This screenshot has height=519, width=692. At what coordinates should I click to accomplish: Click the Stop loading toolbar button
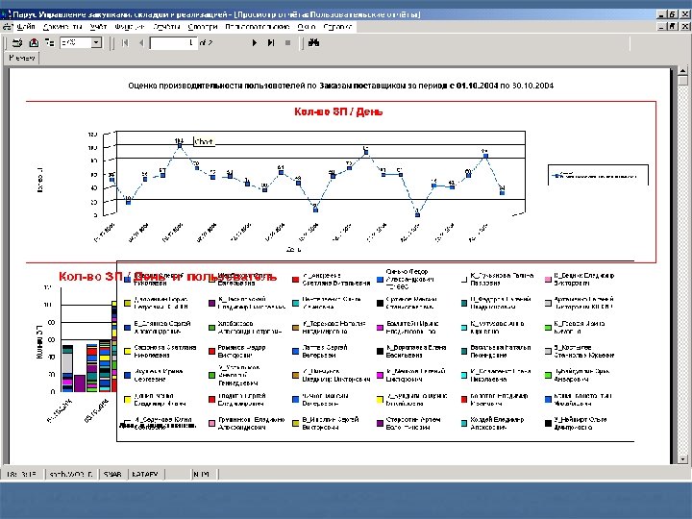tap(287, 43)
